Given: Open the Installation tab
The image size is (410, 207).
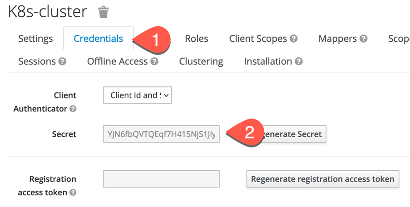Looking at the screenshot, I should [268, 61].
